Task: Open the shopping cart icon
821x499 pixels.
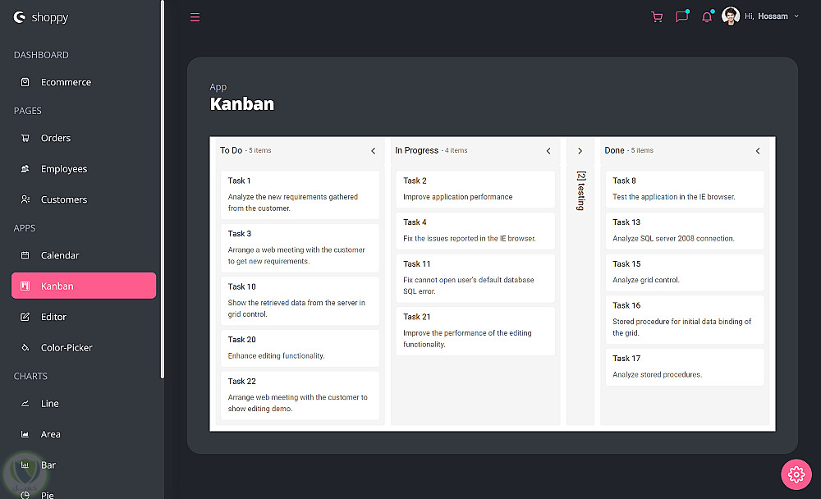Action: [657, 16]
